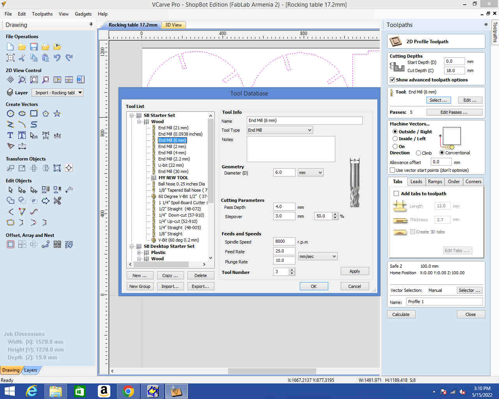Select the Draw Text tool
Image resolution: width=499 pixels, height=399 pixels.
pos(11,135)
